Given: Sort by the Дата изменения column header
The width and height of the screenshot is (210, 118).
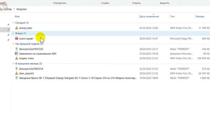Looking at the screenshot, I should [149, 16].
